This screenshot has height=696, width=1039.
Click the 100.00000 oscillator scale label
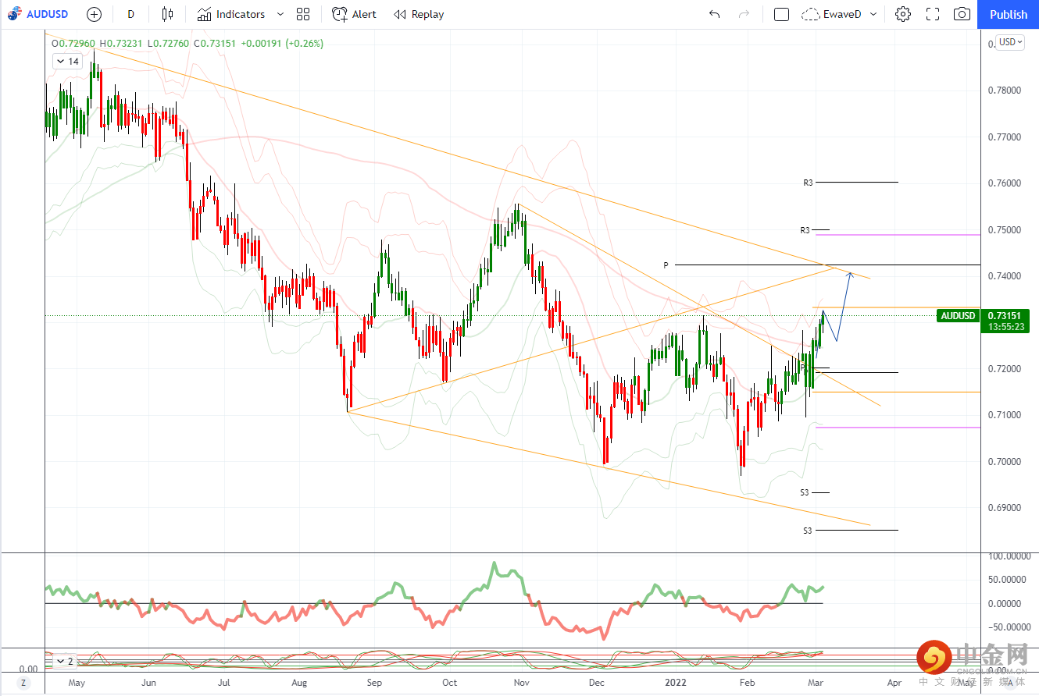pos(1008,557)
